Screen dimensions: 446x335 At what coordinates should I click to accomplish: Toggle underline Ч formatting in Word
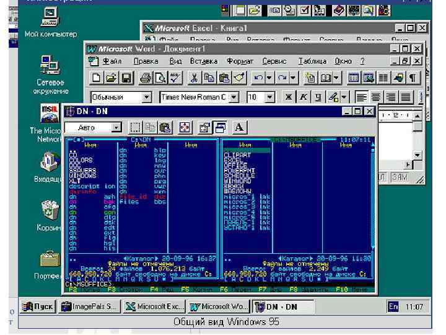[318, 97]
